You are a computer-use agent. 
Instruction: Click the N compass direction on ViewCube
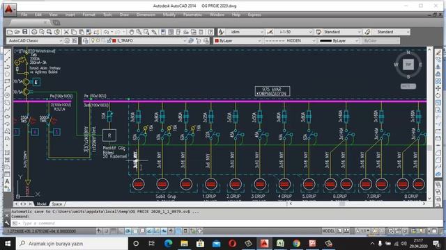pos(408,53)
